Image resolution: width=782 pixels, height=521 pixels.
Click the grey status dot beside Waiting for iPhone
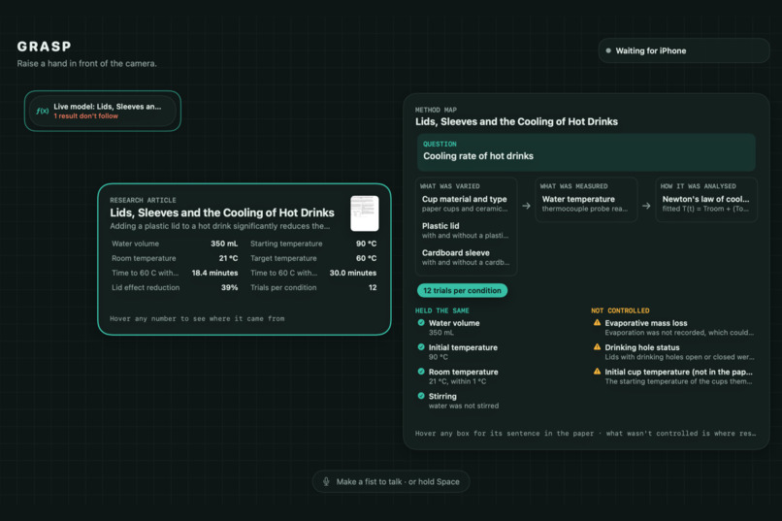coord(608,50)
